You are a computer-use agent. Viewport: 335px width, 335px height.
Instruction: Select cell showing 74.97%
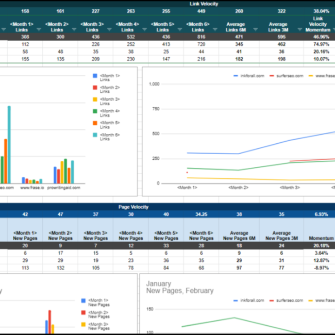tap(321, 44)
